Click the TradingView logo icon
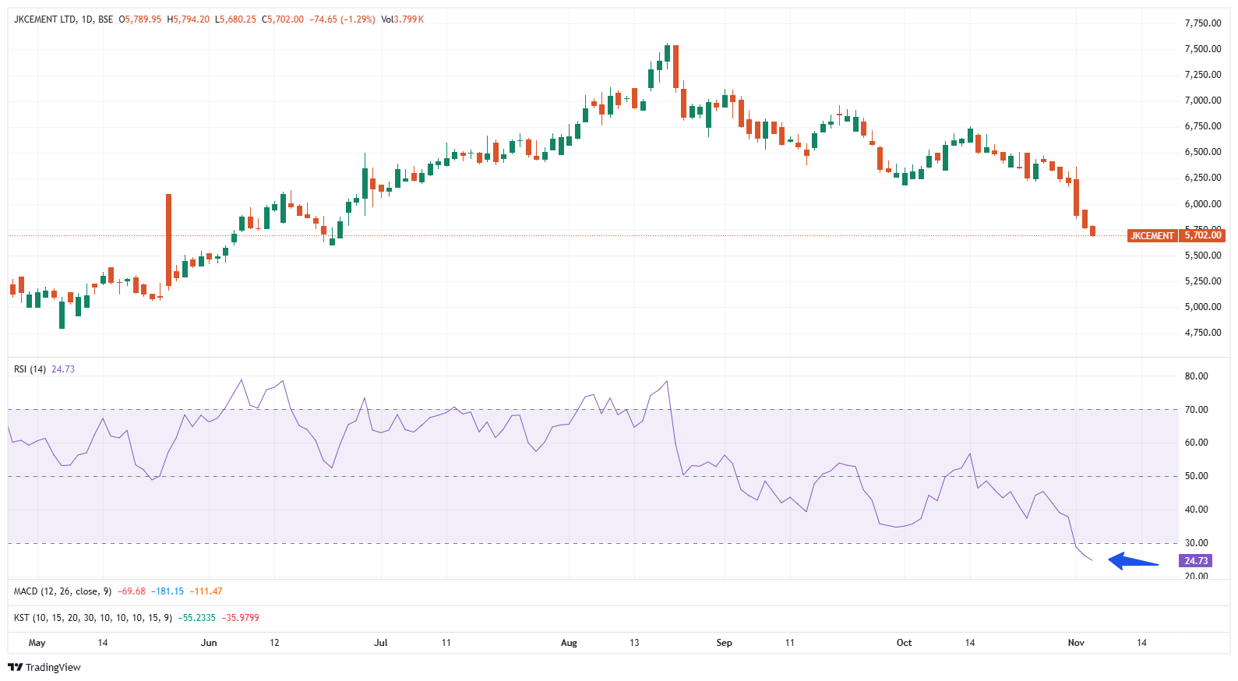Image resolution: width=1238 pixels, height=681 pixels. 15,667
